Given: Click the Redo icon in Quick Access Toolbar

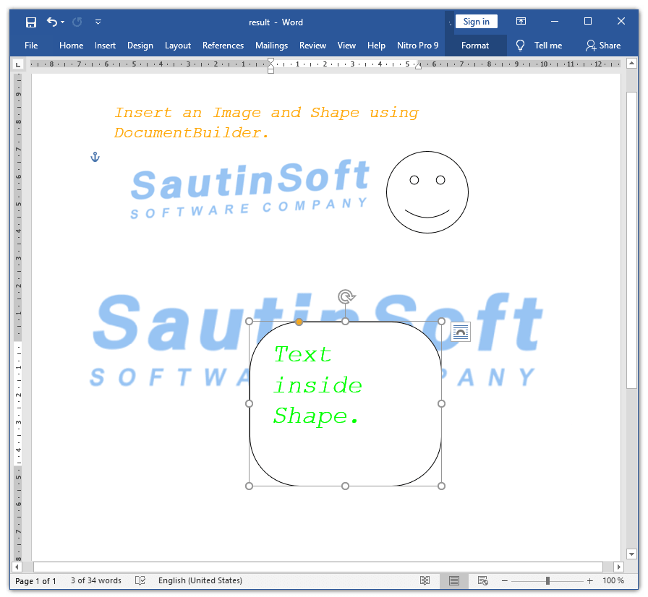Looking at the screenshot, I should [76, 22].
